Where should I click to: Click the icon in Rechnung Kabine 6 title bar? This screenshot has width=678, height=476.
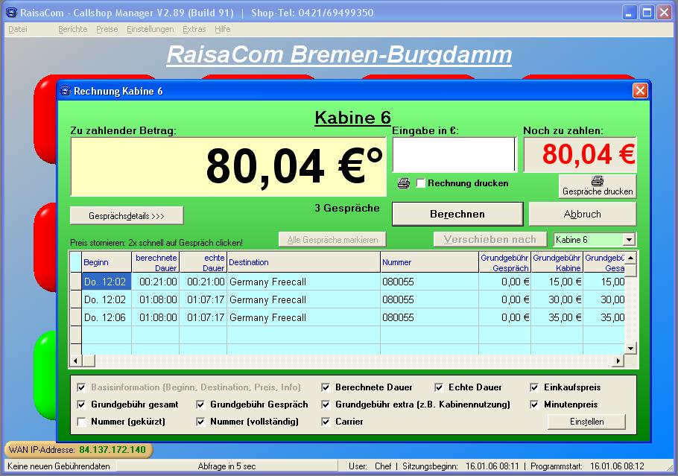coord(66,91)
